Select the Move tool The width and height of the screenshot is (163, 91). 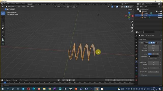[x=3, y=21]
